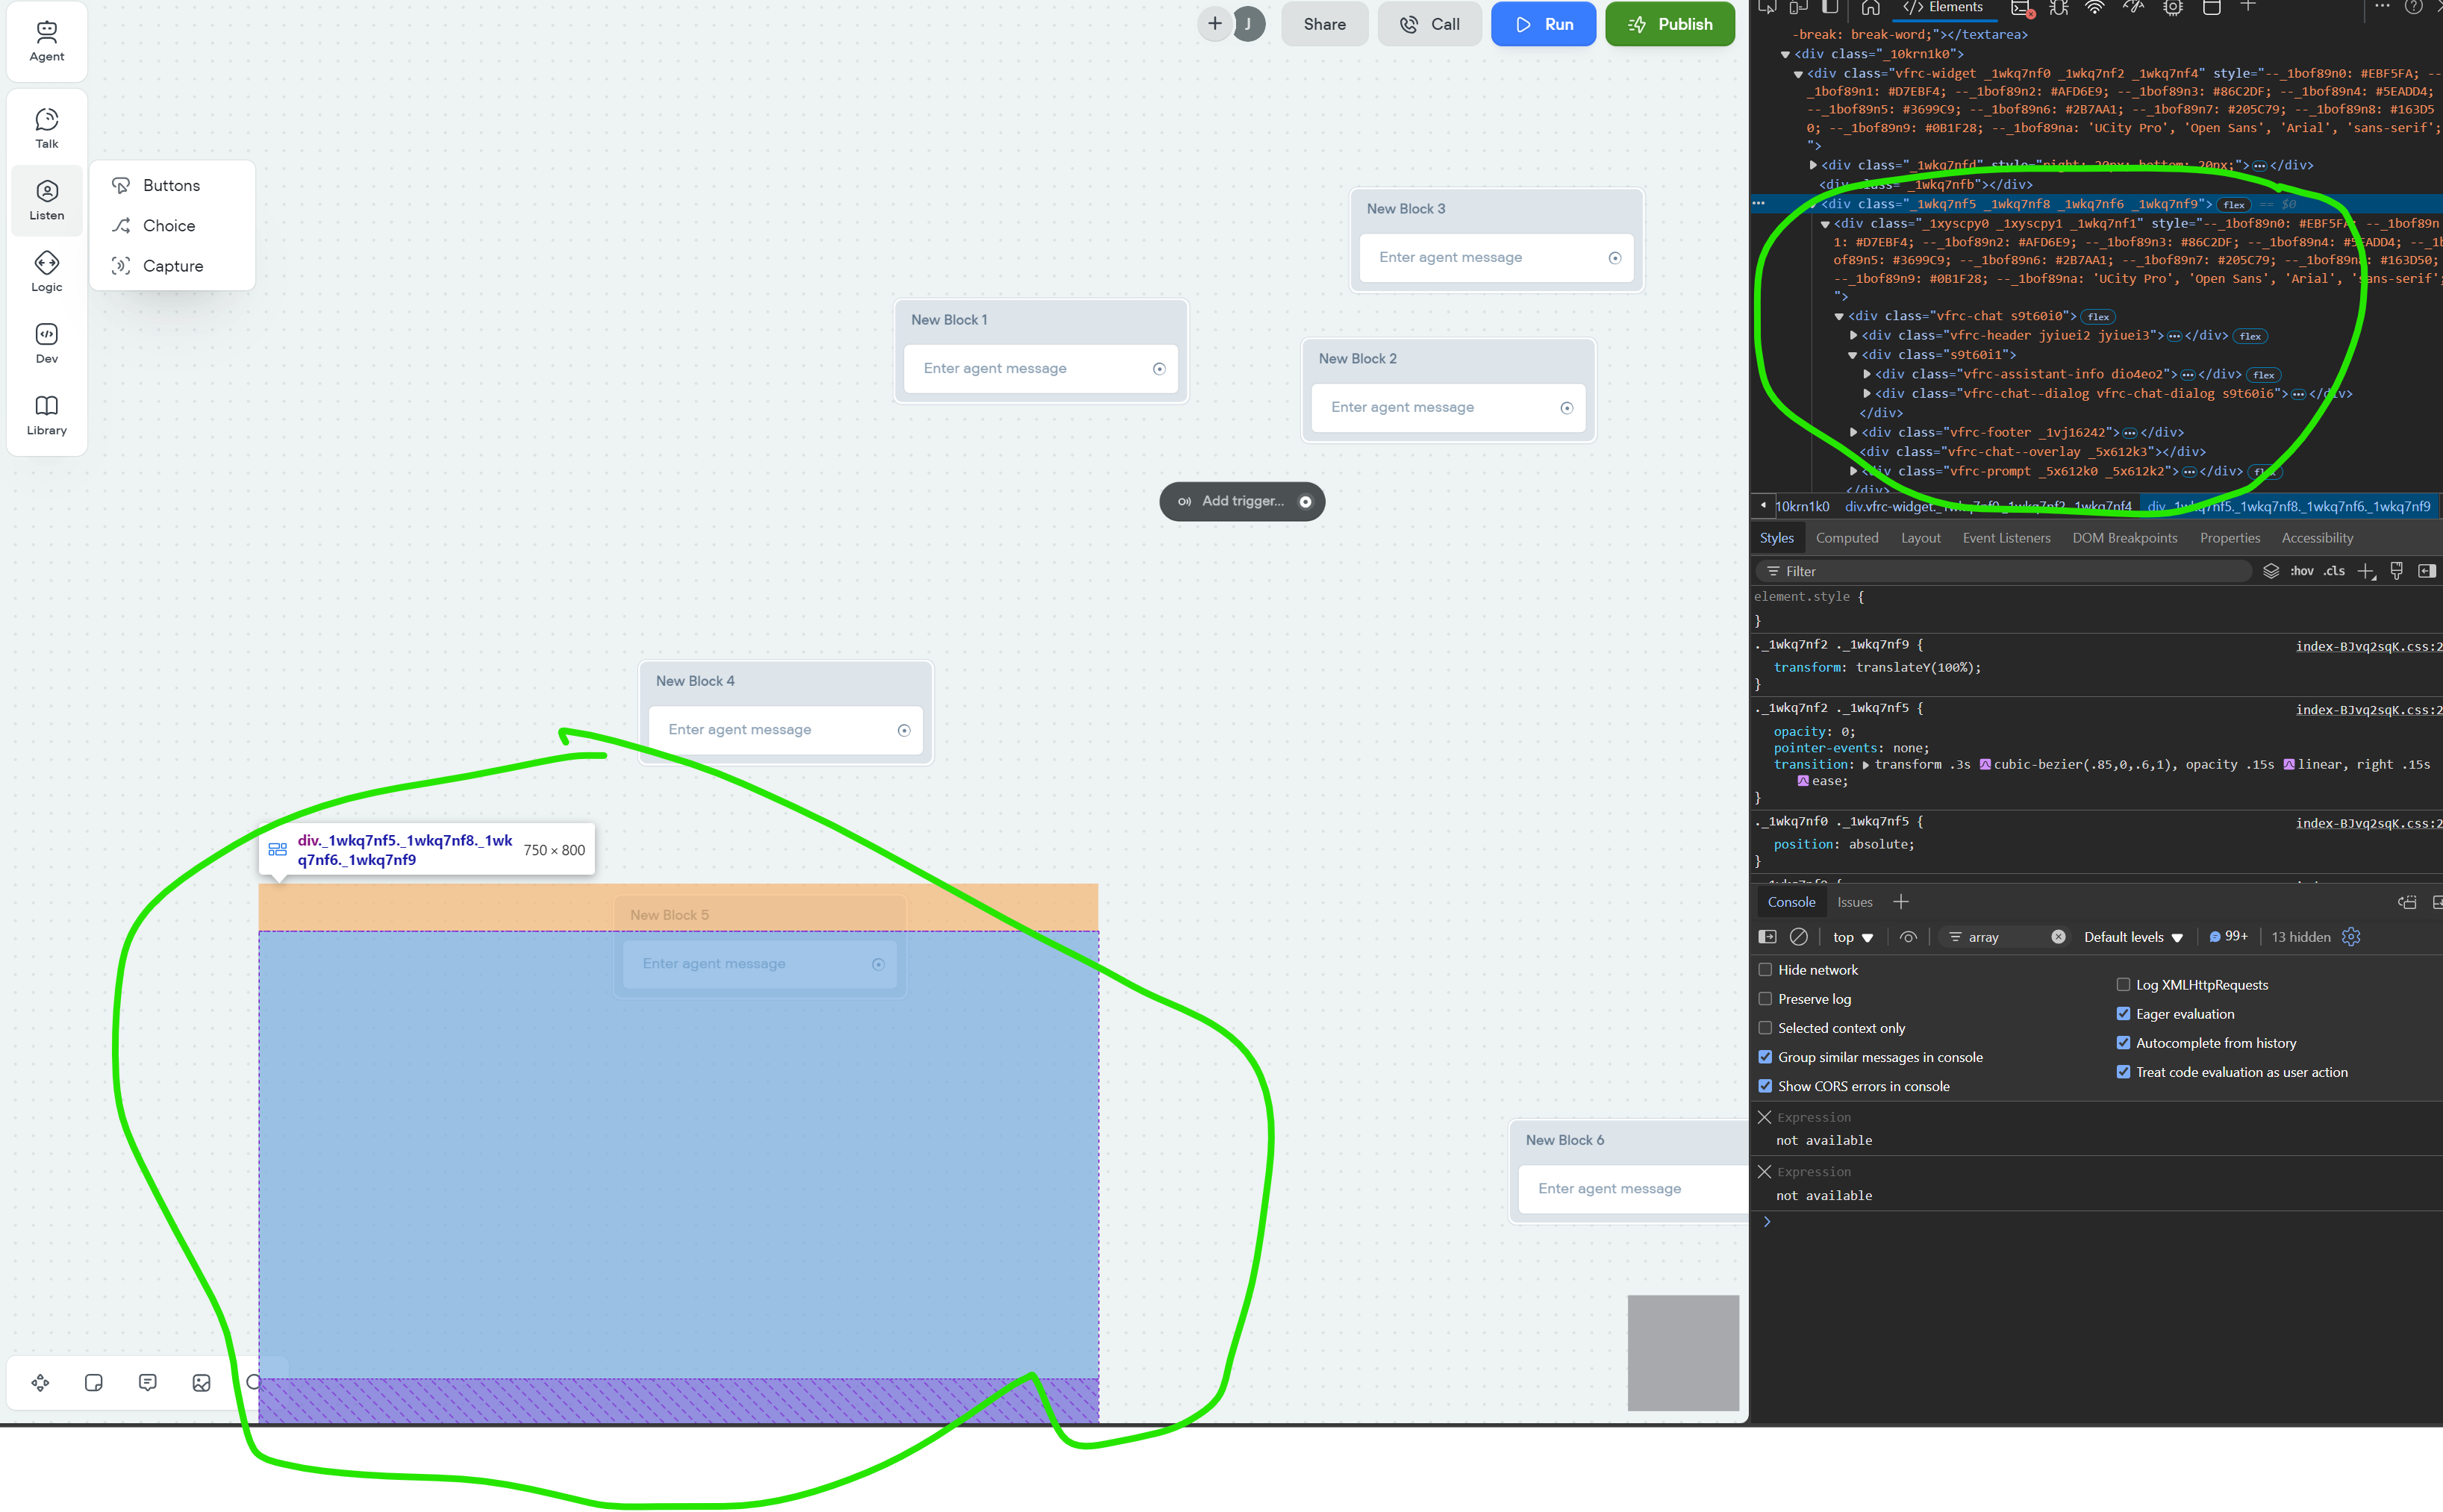Click the Styles Filter input field
Screen dimensions: 2443x1512
click(x=2005, y=571)
